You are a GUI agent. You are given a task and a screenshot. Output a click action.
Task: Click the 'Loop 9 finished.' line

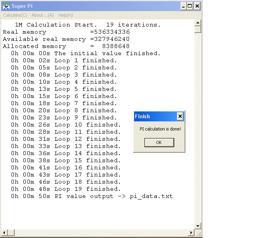click(x=64, y=117)
